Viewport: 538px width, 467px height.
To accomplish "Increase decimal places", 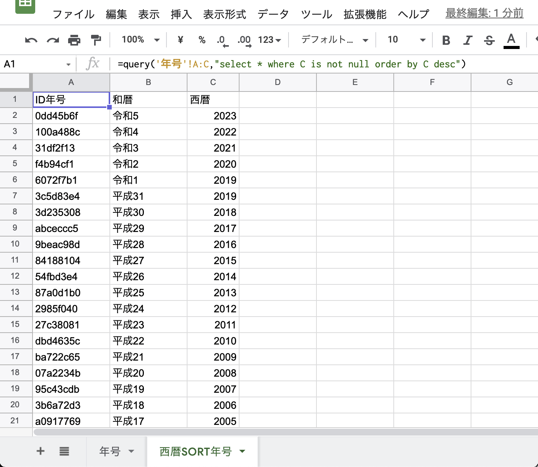I will 244,40.
